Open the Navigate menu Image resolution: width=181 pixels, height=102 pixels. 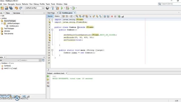click(11, 4)
